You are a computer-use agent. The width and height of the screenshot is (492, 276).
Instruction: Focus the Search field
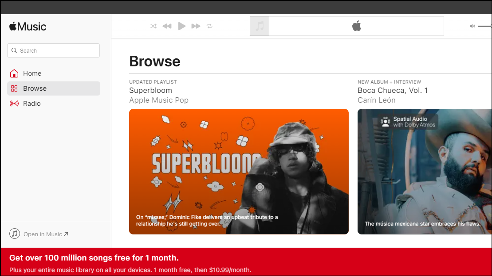[x=53, y=50]
